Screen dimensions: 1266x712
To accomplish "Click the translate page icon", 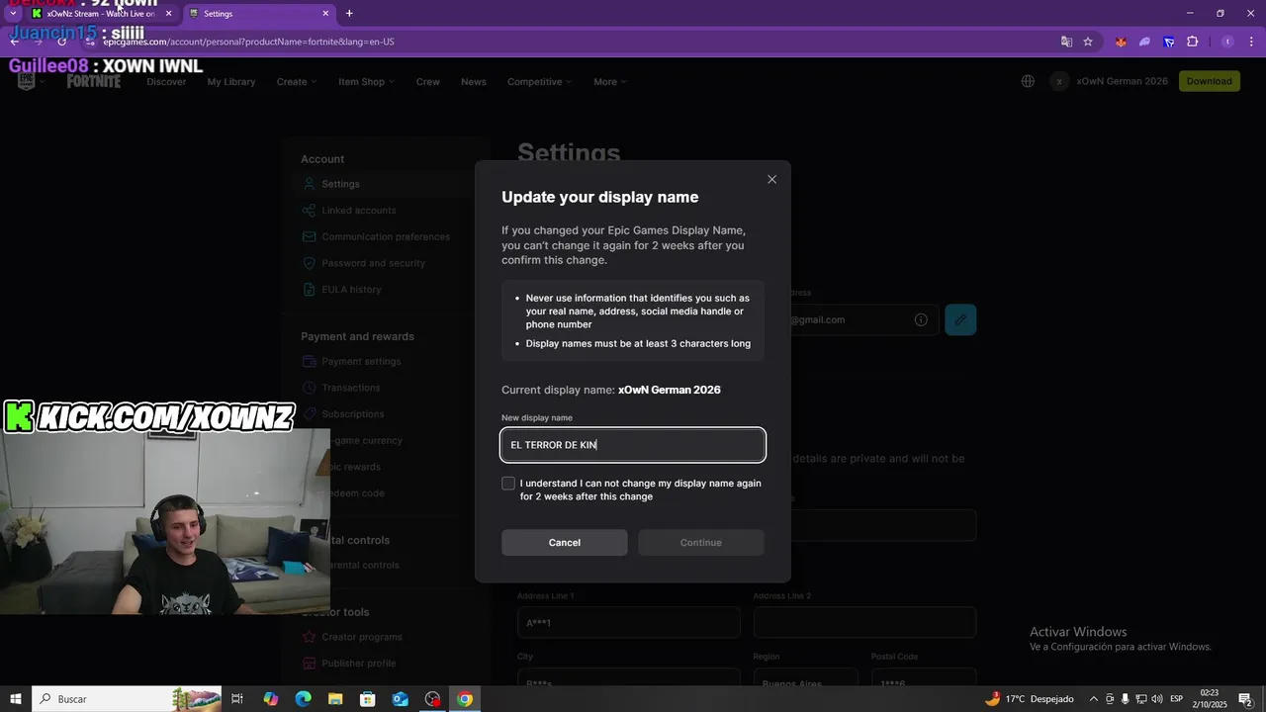I will 1066,42.
